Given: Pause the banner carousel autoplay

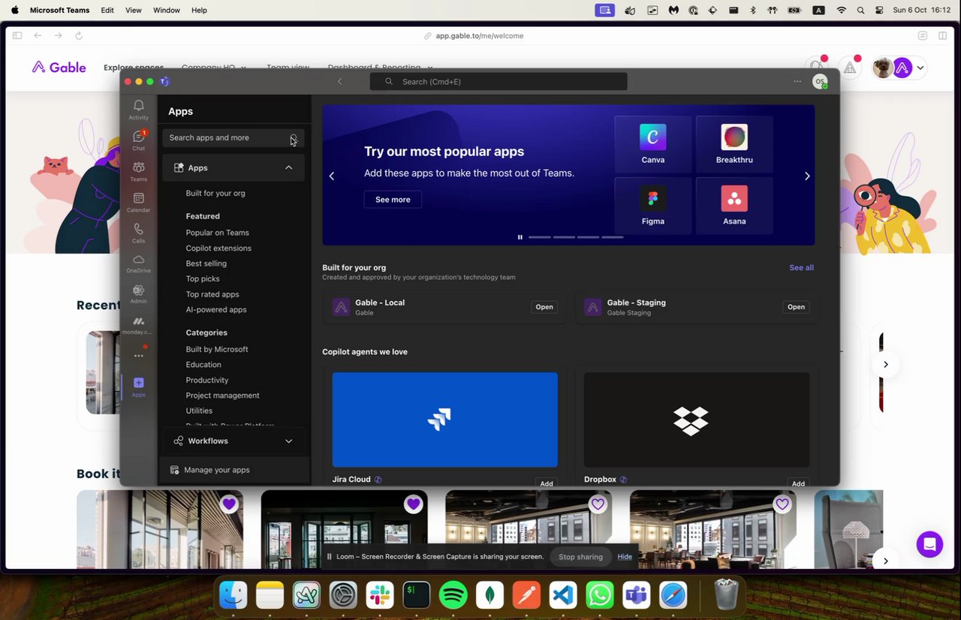Looking at the screenshot, I should pyautogui.click(x=520, y=237).
